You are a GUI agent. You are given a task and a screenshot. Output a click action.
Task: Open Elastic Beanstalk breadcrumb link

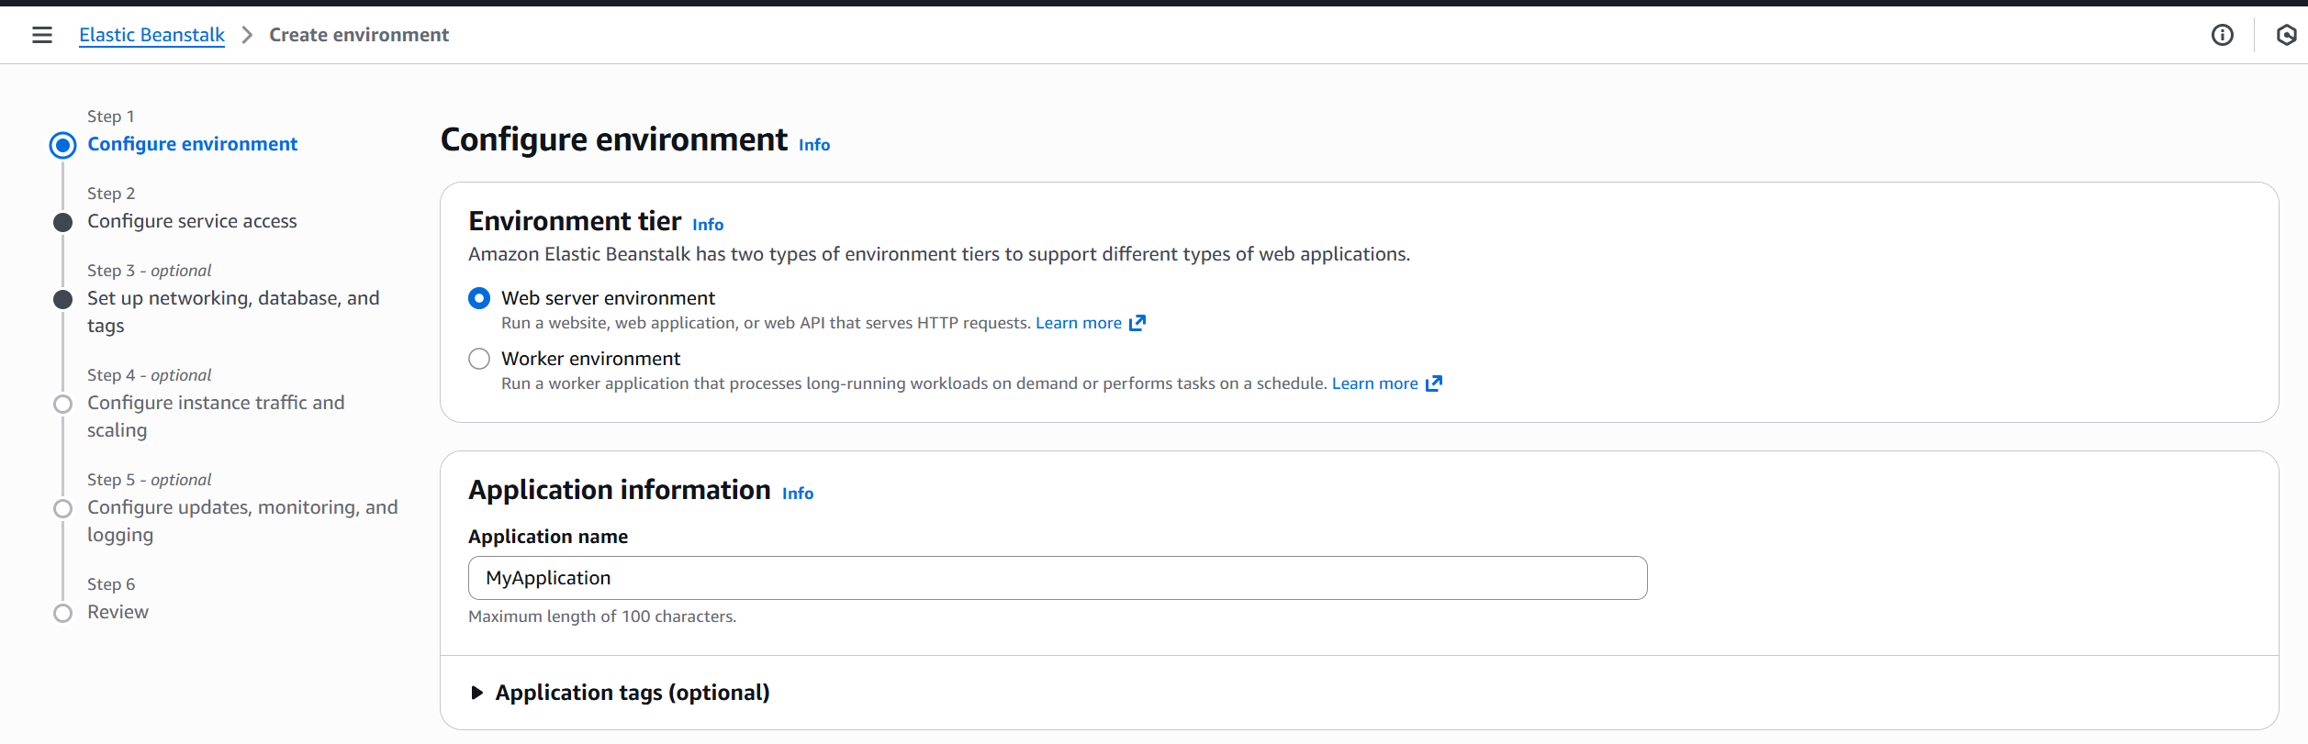tap(151, 35)
